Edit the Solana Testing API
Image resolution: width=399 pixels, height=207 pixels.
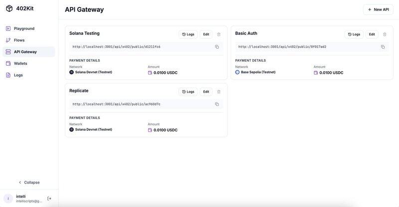206,34
